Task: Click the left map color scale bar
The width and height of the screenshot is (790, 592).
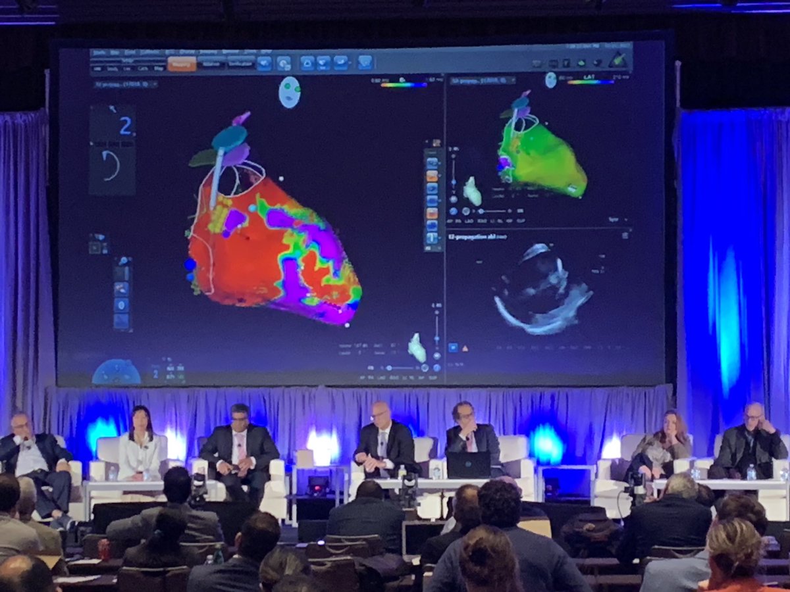Action: (403, 84)
